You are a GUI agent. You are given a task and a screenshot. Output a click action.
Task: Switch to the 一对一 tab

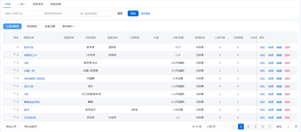coord(22,4)
